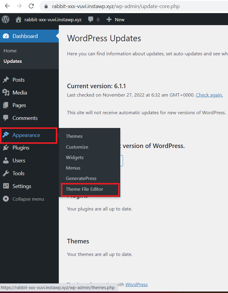228x293 pixels.
Task: Click the Check again link
Action: [209, 95]
